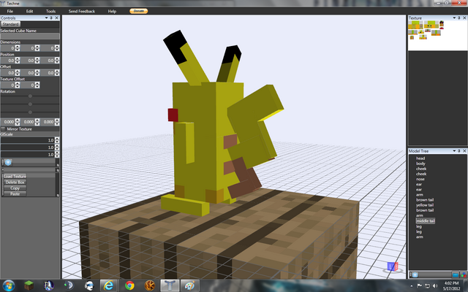The height and width of the screenshot is (292, 468).
Task: Open the Model Tree panel dropdown arrow
Action: [x=454, y=151]
